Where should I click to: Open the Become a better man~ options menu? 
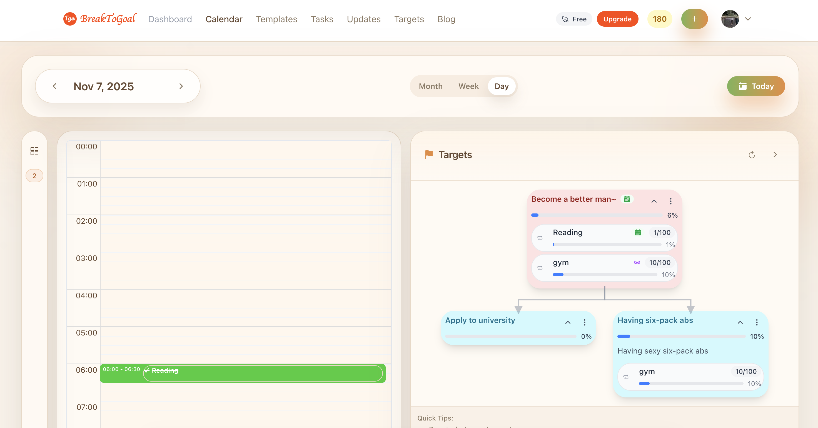(670, 201)
